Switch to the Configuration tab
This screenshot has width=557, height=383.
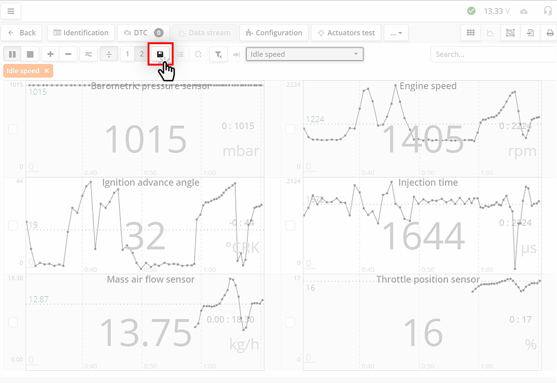(274, 33)
